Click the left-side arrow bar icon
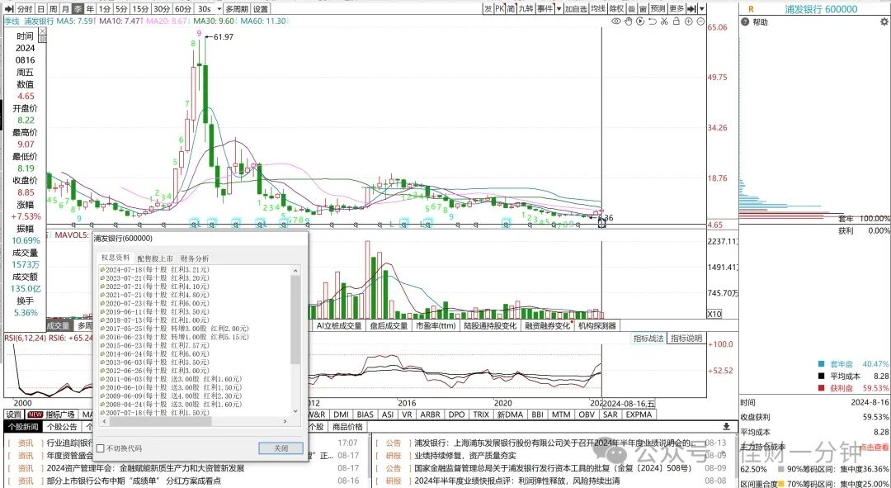 tap(8, 9)
